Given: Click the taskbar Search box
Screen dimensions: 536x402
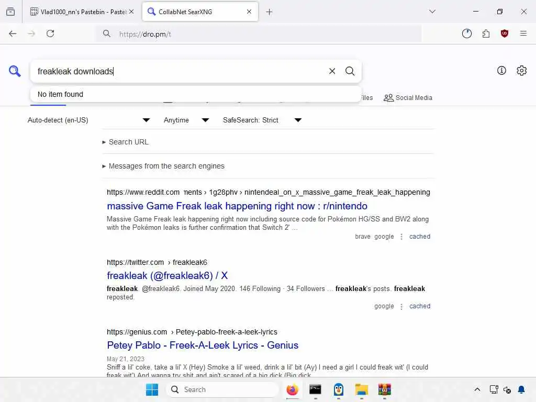Looking at the screenshot, I should (222, 389).
